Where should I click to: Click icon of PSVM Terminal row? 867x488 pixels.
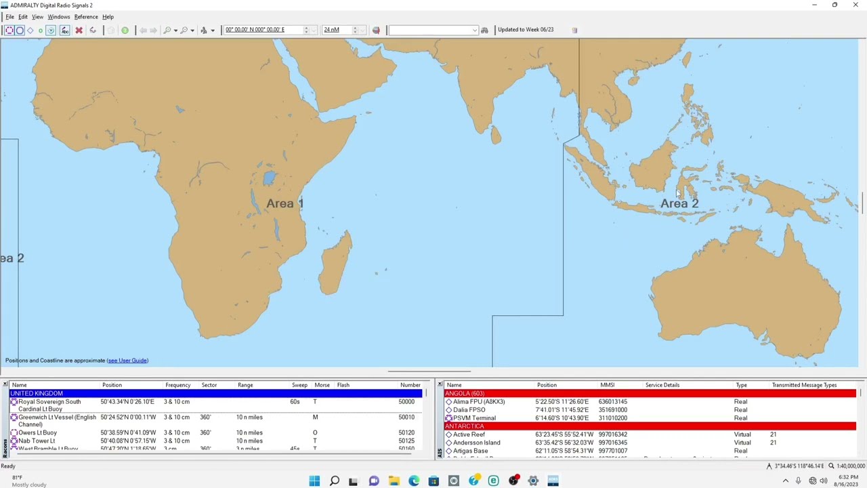tap(448, 418)
